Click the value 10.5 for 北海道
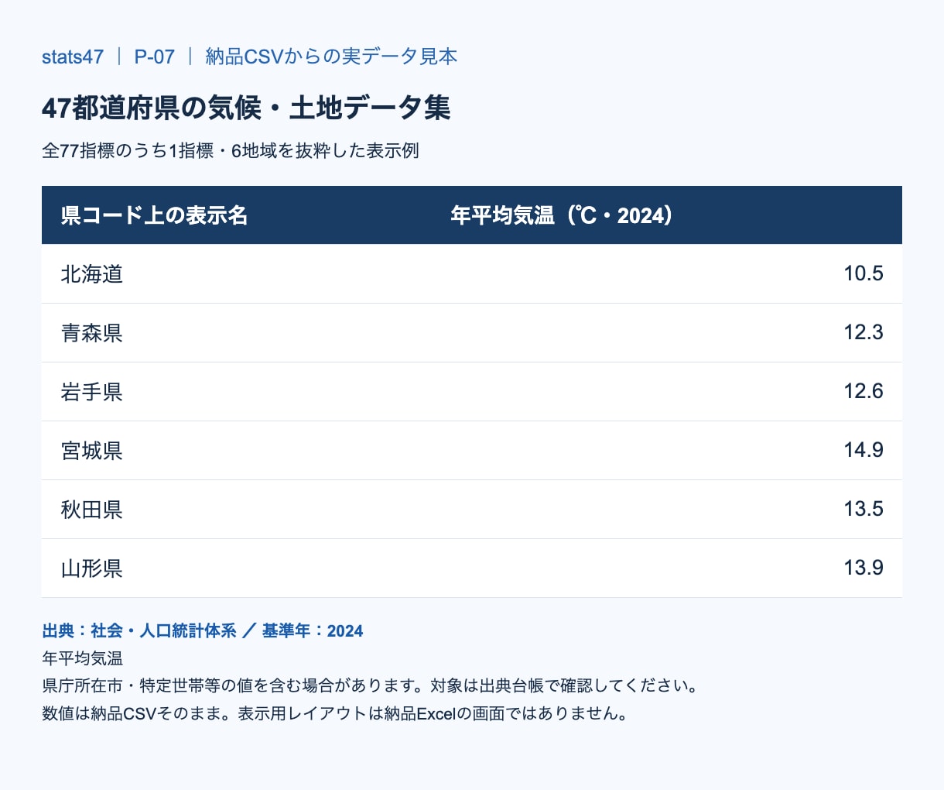Viewport: 944px width, 790px height. tap(864, 273)
